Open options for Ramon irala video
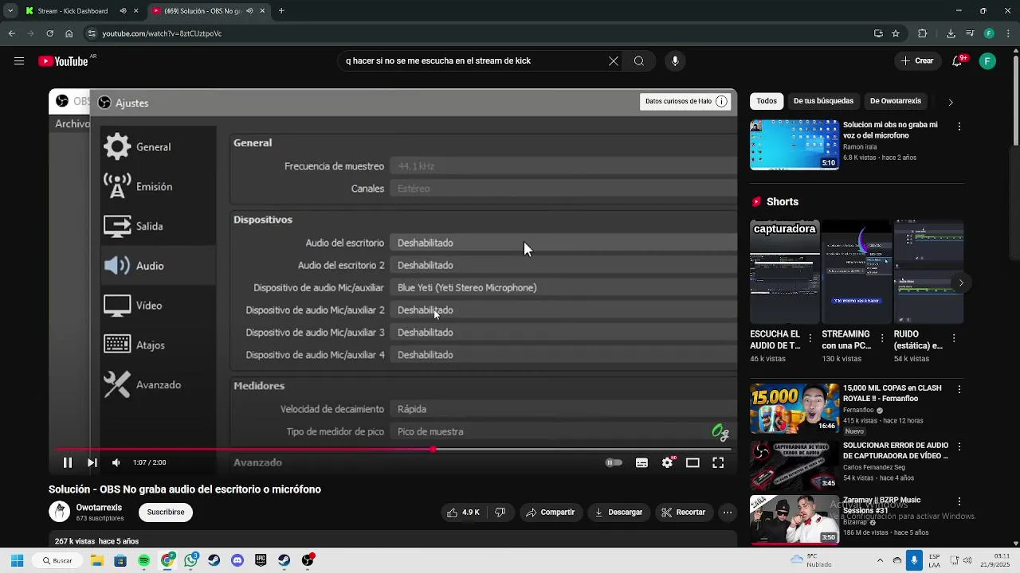This screenshot has height=573, width=1020. click(959, 127)
